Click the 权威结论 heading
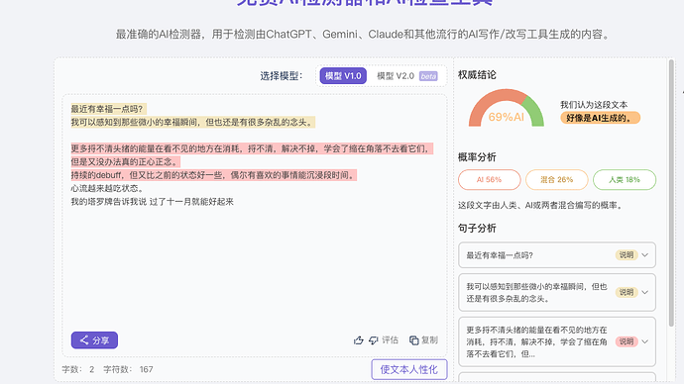Screen dimensions: 684x384 click(477, 75)
